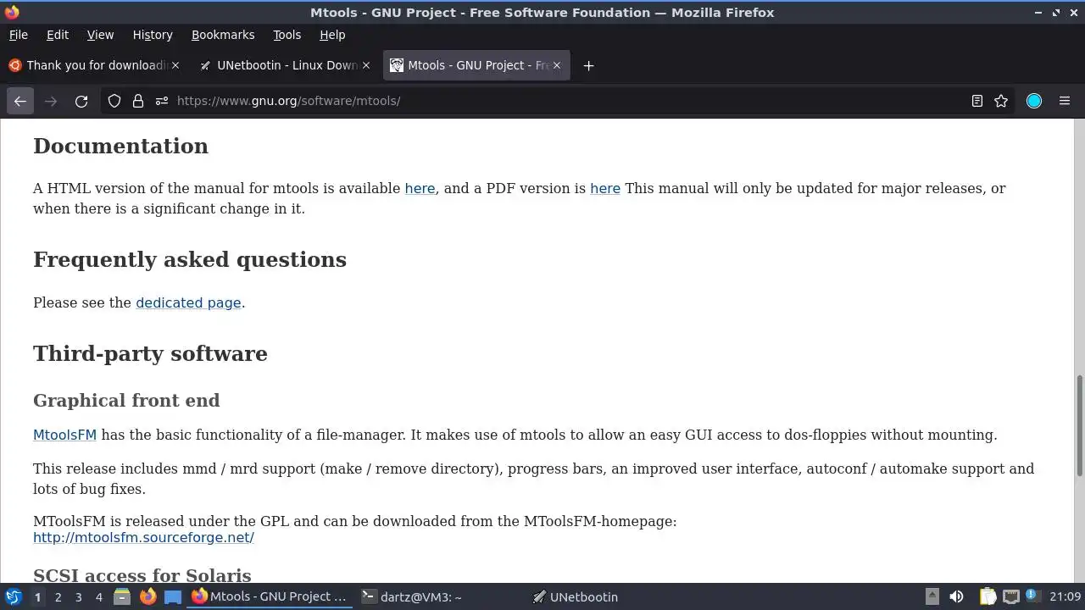Click the 'SCSI access for Solaris' heading
1085x610 pixels.
pos(142,575)
